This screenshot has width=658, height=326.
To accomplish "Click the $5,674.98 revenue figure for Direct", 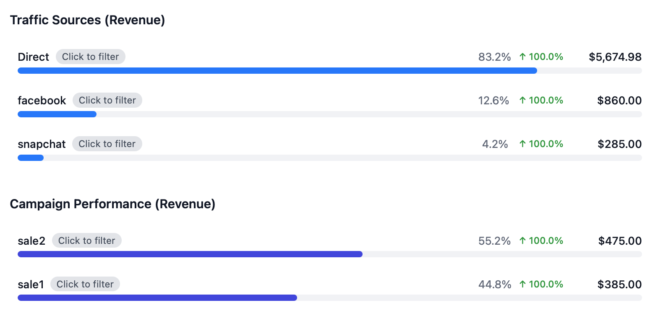I will point(615,57).
